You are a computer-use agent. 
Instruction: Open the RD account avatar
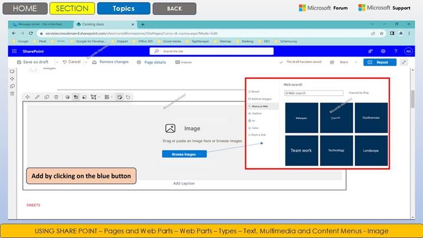click(x=409, y=51)
